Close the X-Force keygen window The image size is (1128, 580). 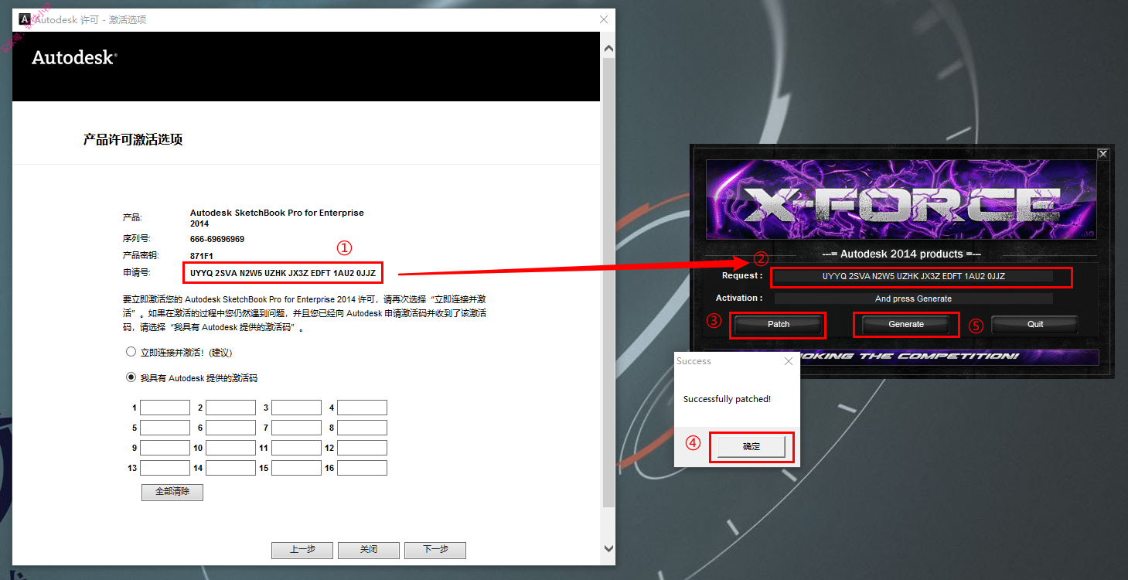[x=1103, y=154]
